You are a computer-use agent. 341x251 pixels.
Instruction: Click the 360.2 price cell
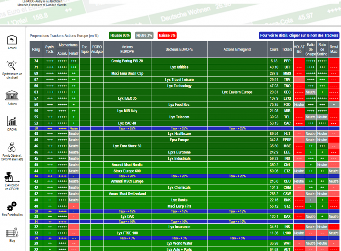point(274,165)
